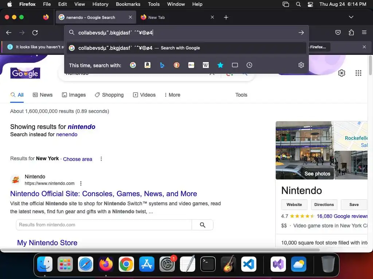The image size is (373, 279).
Task: Search instead for nenendo link
Action: point(67,134)
